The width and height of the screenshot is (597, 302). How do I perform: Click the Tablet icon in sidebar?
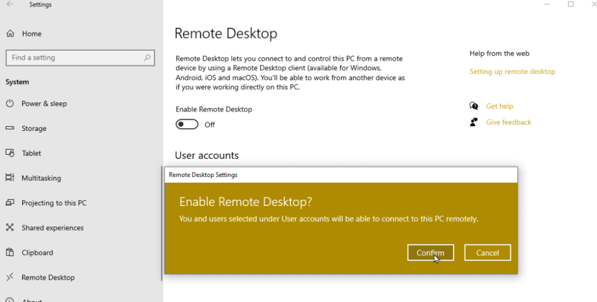[x=10, y=153]
